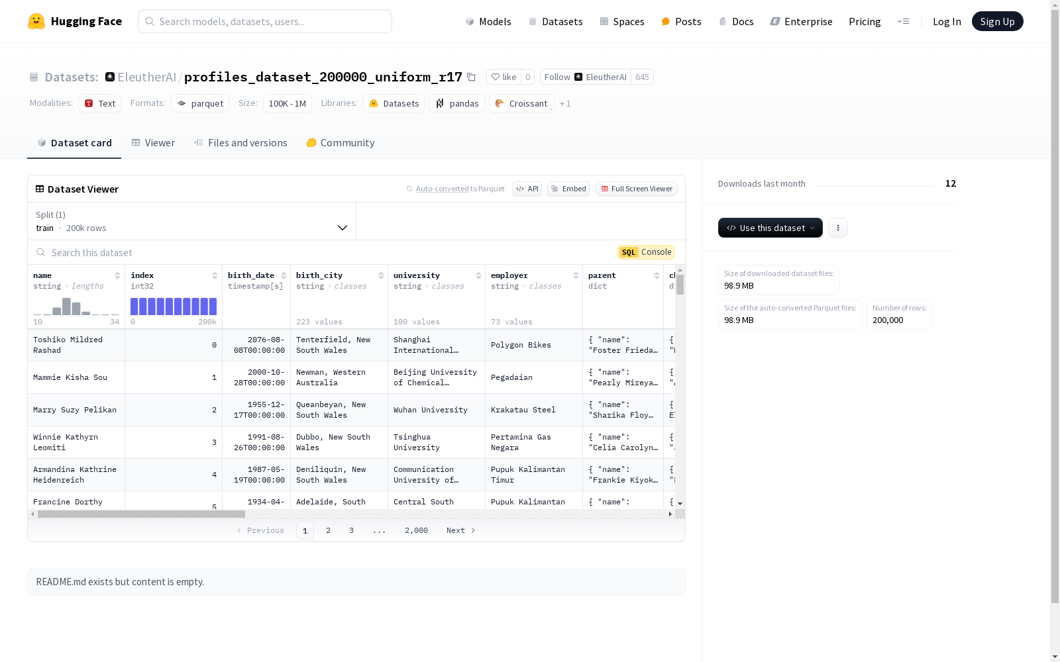Open Pricing page
Image resolution: width=1060 pixels, height=662 pixels.
(x=865, y=21)
